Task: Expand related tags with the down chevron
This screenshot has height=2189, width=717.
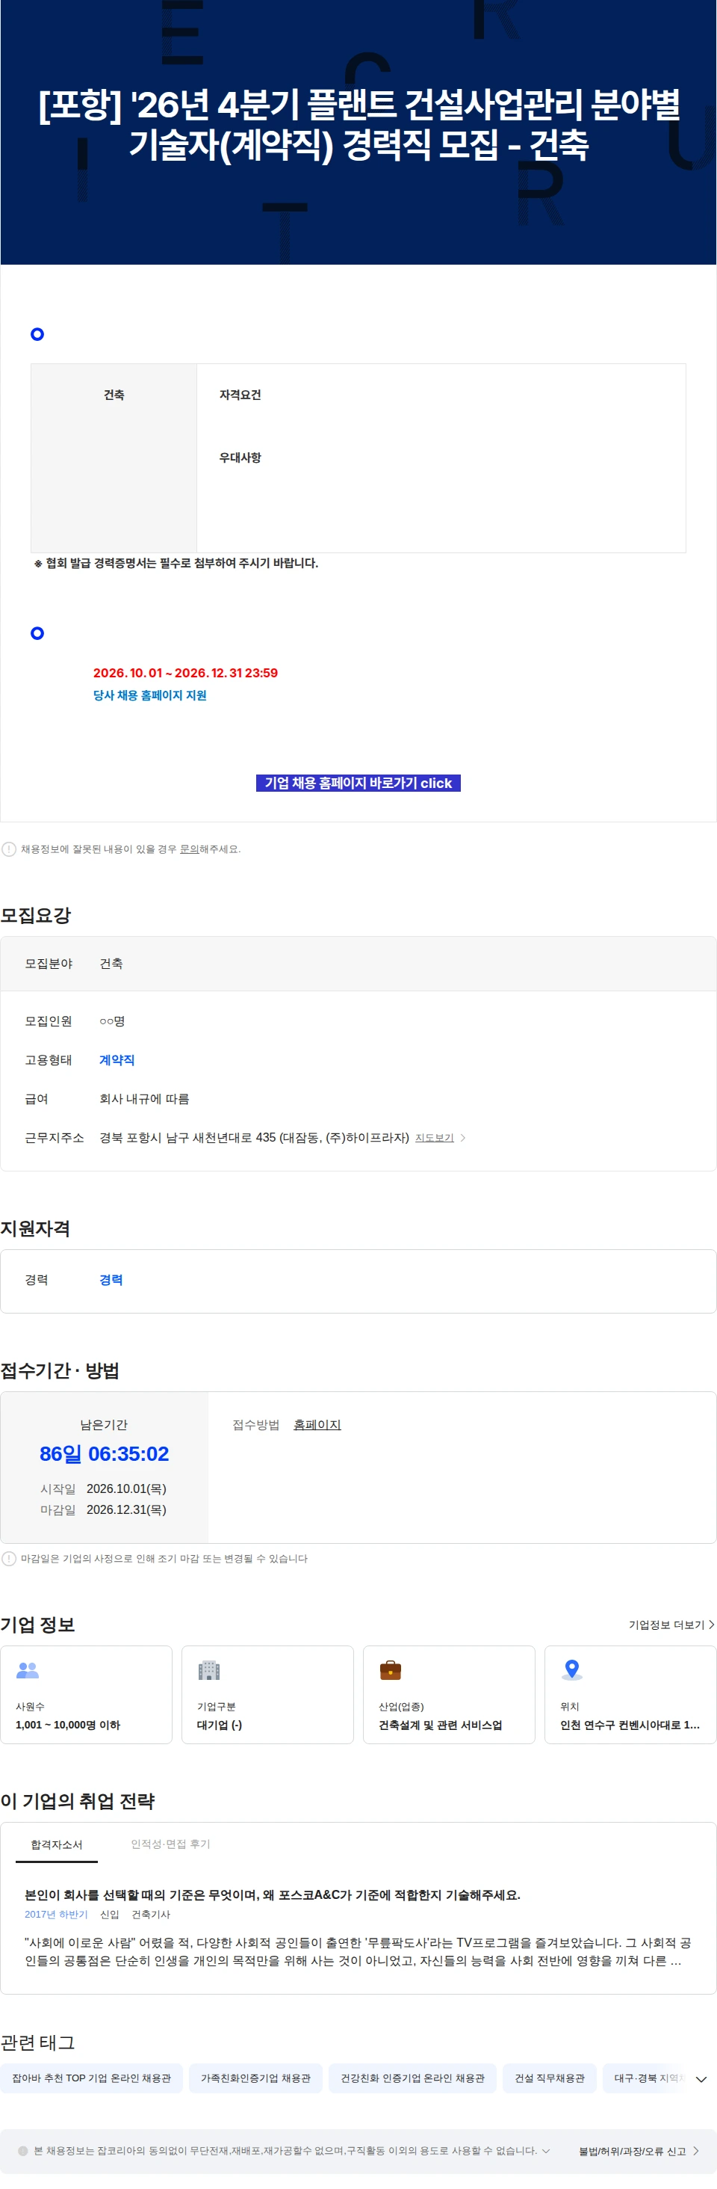Action: 701,2078
